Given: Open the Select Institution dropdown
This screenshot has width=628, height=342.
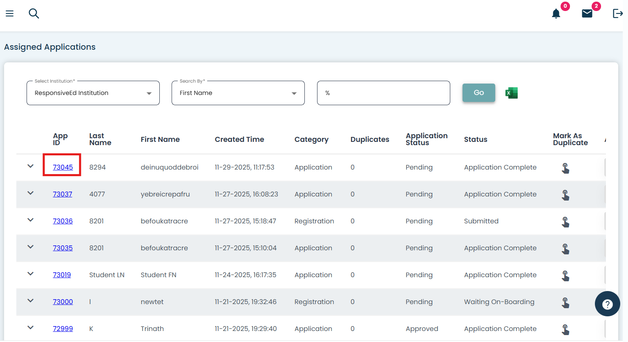Looking at the screenshot, I should [x=93, y=93].
